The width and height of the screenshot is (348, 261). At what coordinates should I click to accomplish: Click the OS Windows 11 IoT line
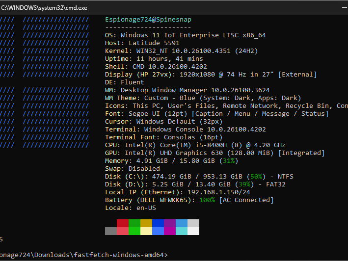coord(186,35)
